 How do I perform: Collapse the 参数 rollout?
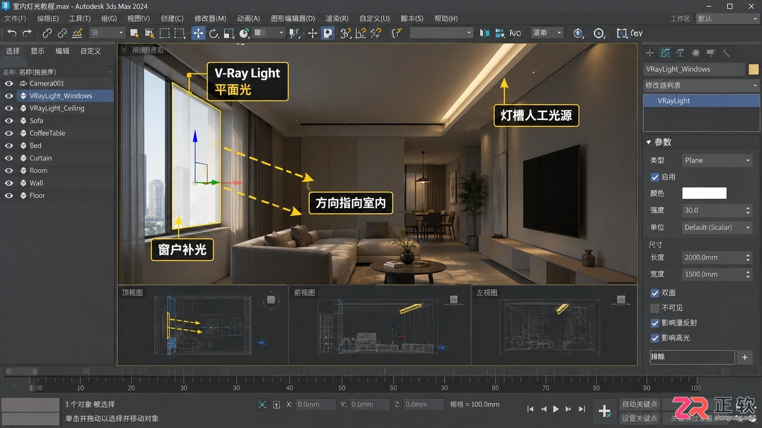649,142
